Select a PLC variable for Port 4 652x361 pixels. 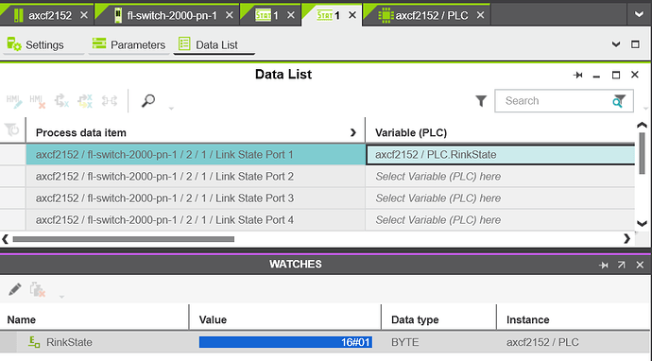point(501,219)
